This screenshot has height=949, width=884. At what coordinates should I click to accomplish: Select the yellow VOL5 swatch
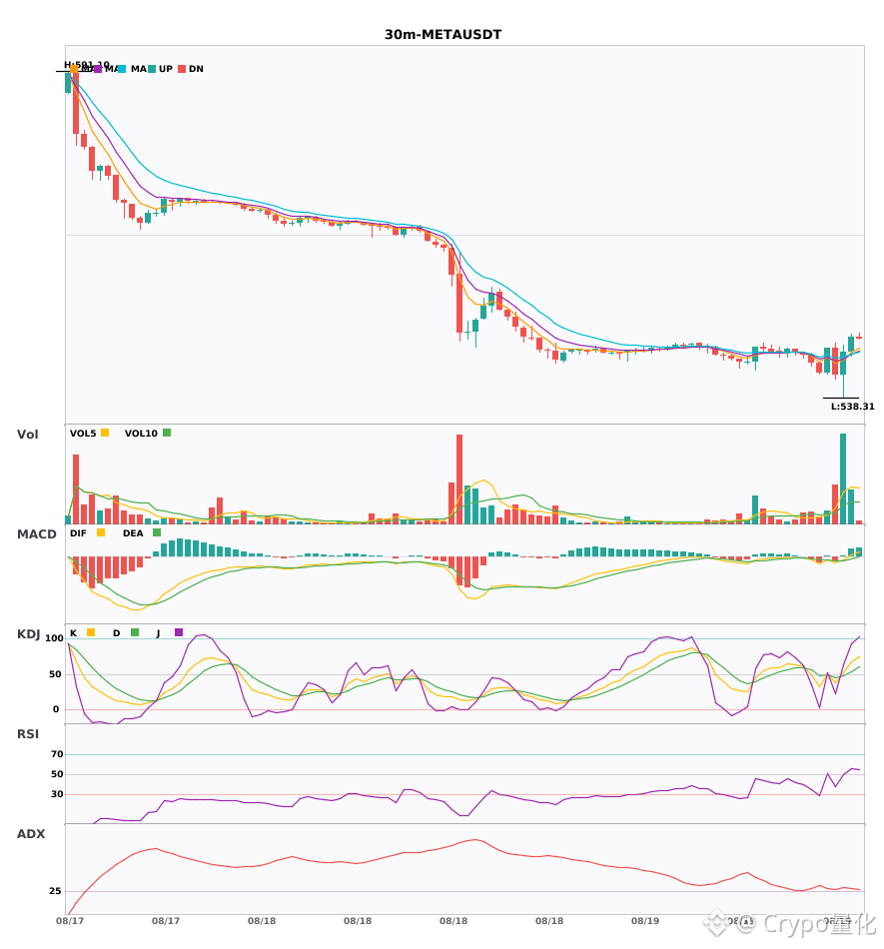(x=105, y=433)
